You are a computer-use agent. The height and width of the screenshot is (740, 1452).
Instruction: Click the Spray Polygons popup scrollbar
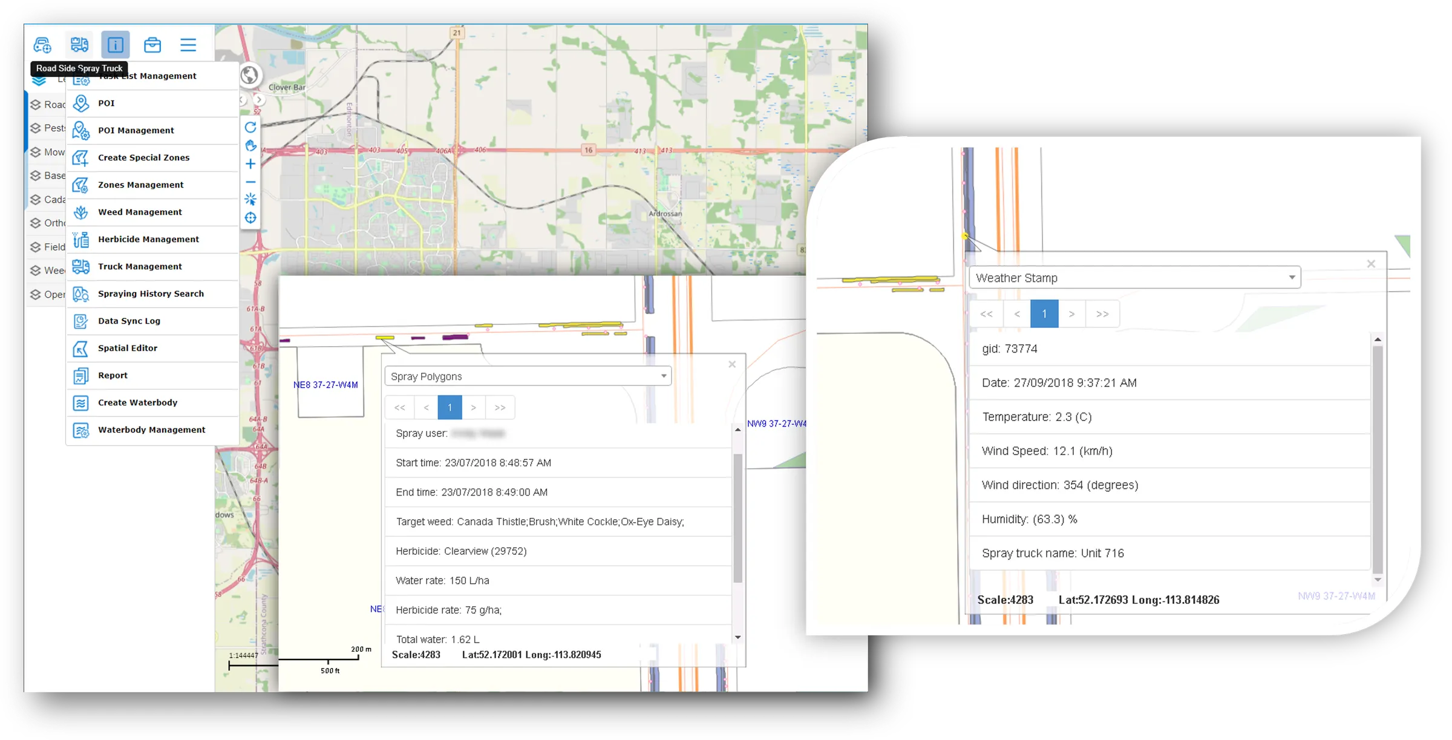pos(737,518)
